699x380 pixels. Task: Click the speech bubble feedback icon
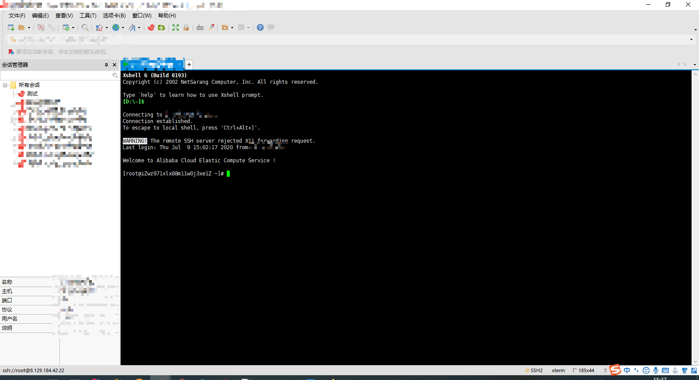pyautogui.click(x=271, y=27)
